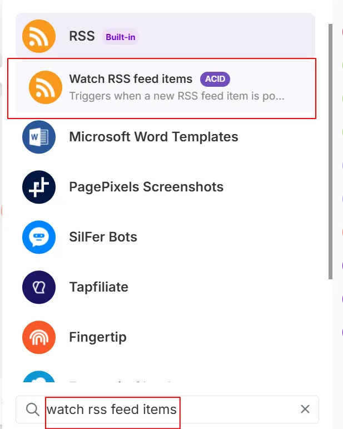Click the Built-in badge next to RSS

tap(121, 37)
